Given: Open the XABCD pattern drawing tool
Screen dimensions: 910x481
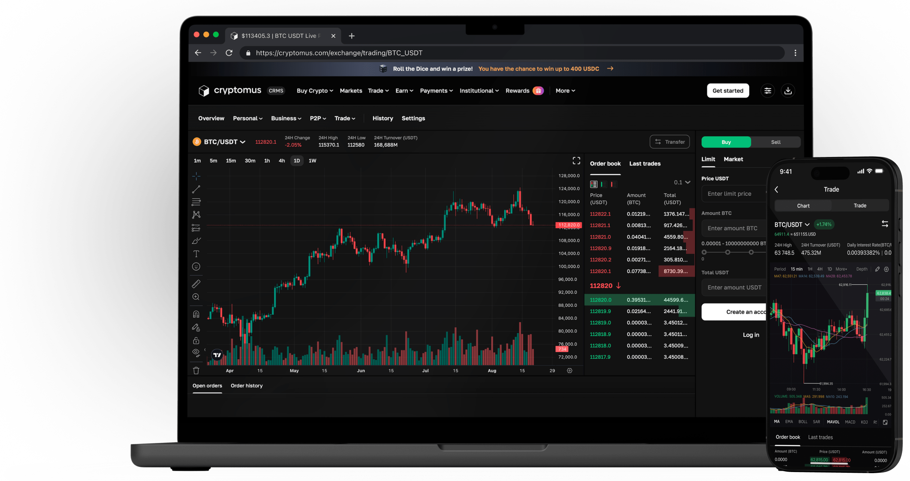Looking at the screenshot, I should (x=196, y=214).
